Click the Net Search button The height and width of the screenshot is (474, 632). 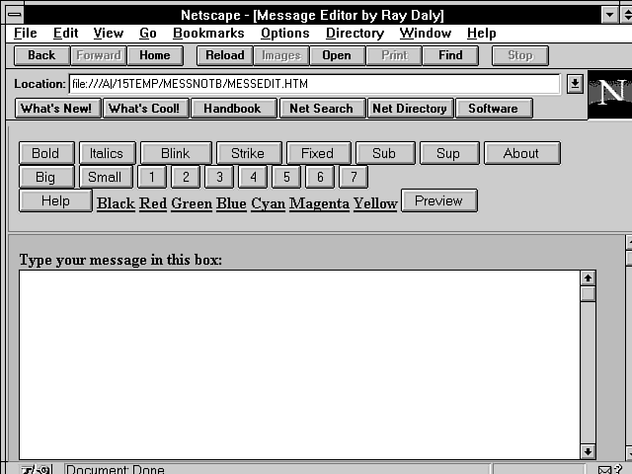(321, 109)
